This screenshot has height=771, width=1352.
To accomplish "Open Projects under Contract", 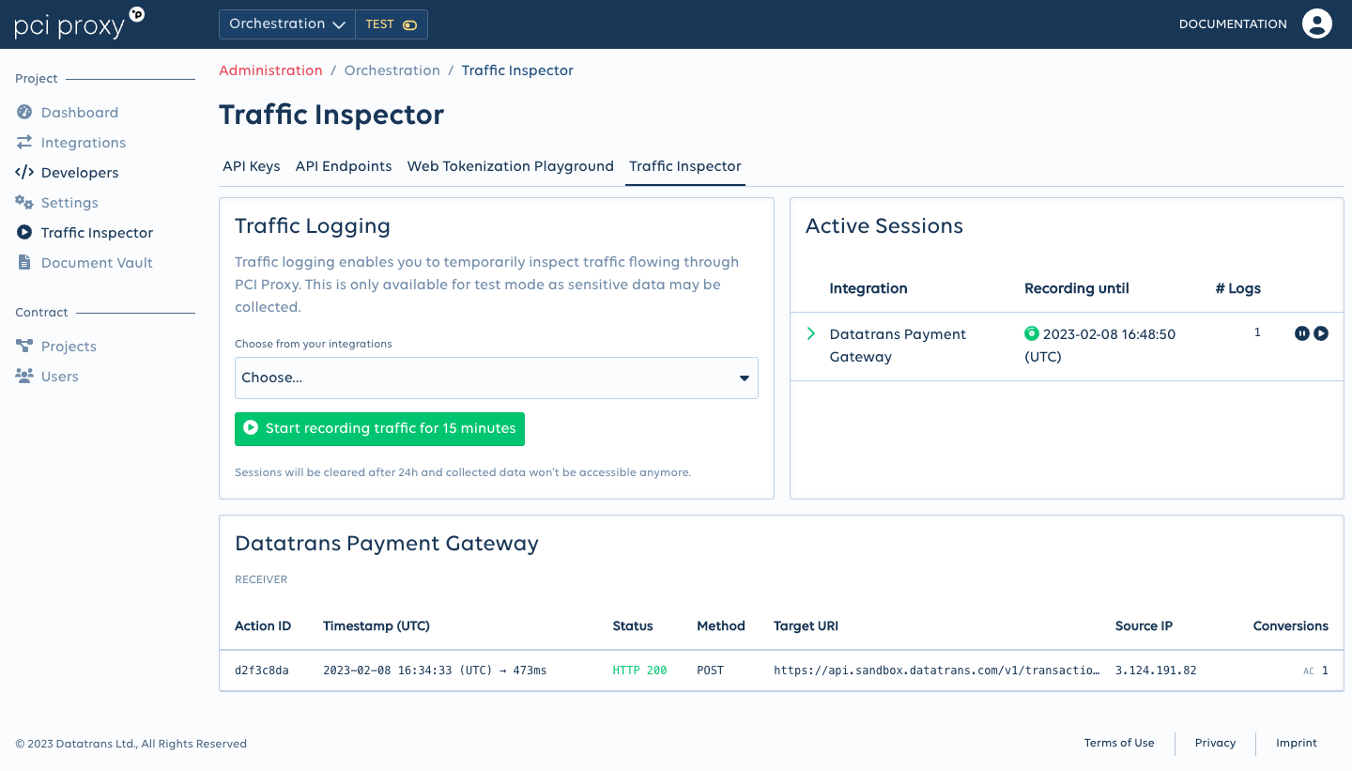I will 69,347.
